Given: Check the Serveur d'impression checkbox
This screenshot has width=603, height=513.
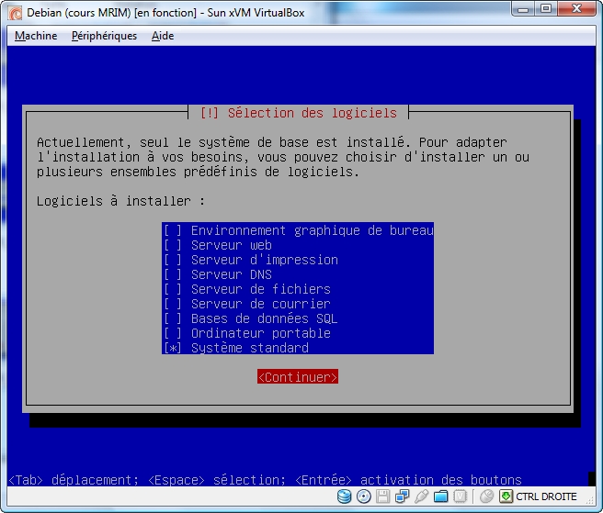Looking at the screenshot, I should tap(172, 260).
